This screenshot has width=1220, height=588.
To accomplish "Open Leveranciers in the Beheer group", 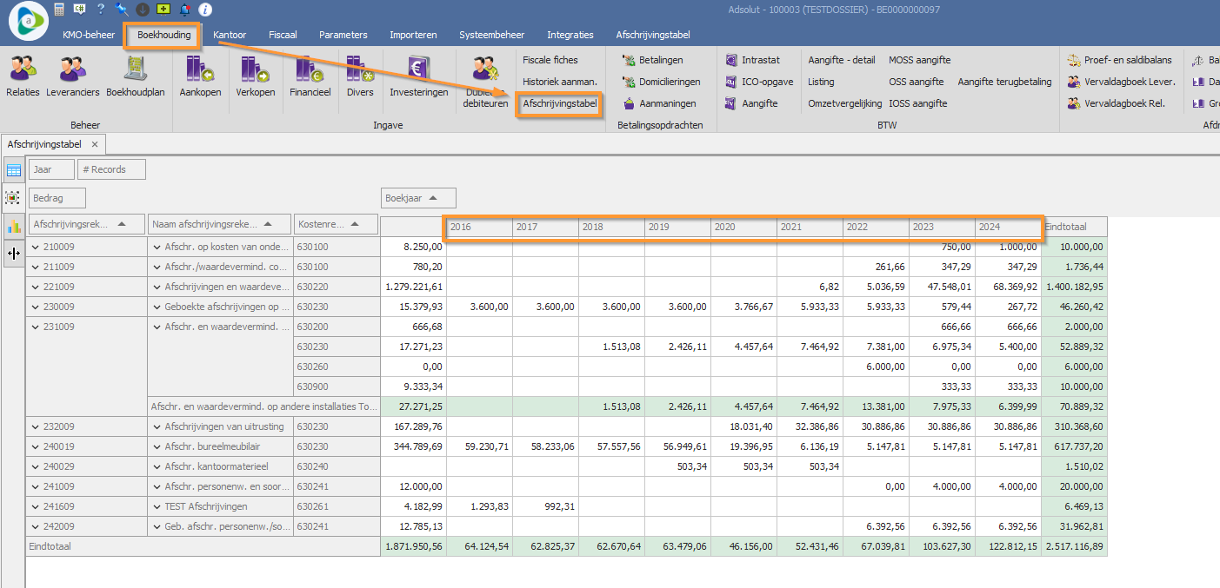I will pos(72,69).
